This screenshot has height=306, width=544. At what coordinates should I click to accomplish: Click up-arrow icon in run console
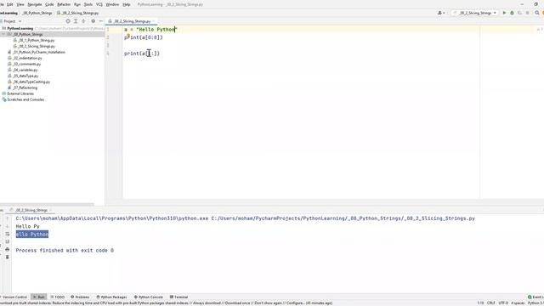[x=8, y=218]
